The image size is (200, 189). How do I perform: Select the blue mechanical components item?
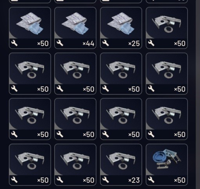click(167, 165)
